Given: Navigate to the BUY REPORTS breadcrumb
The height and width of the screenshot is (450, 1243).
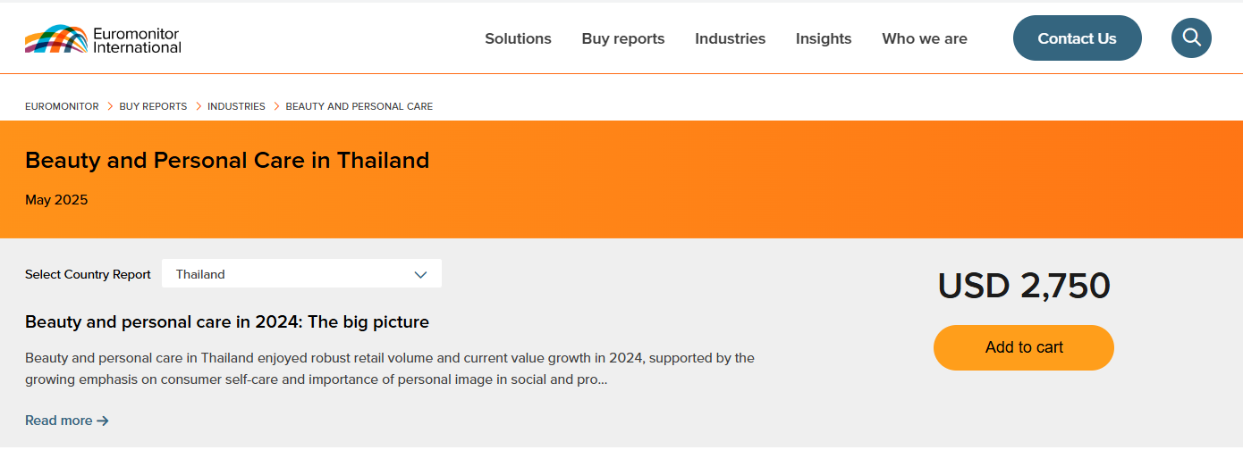Looking at the screenshot, I should click(153, 106).
